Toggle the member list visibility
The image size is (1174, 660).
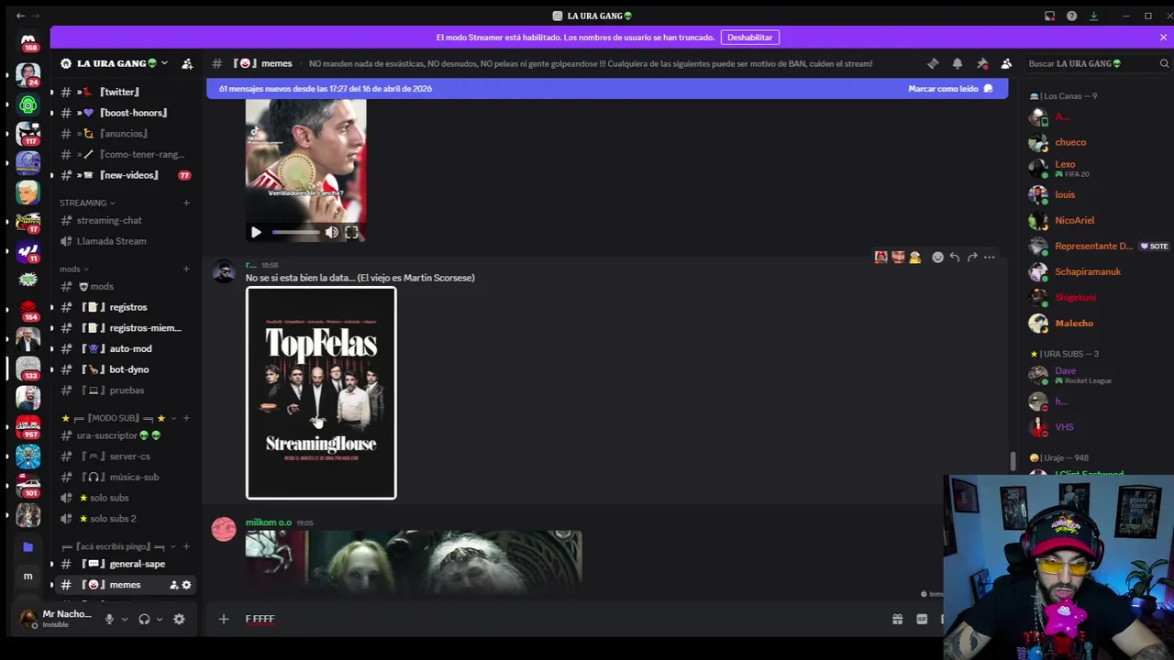[1006, 63]
